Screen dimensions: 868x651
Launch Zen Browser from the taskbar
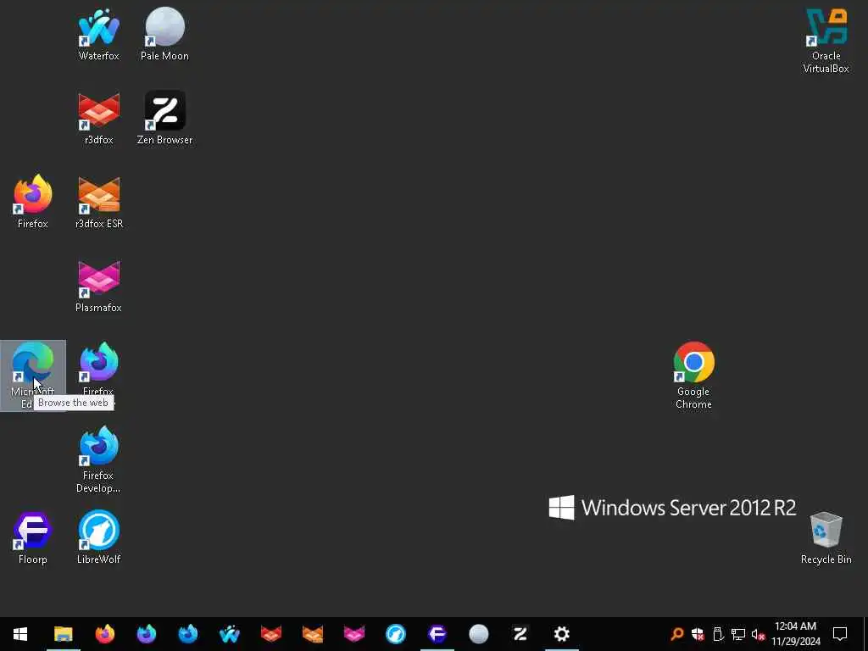[520, 634]
